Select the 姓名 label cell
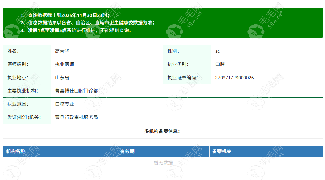 click(27, 51)
